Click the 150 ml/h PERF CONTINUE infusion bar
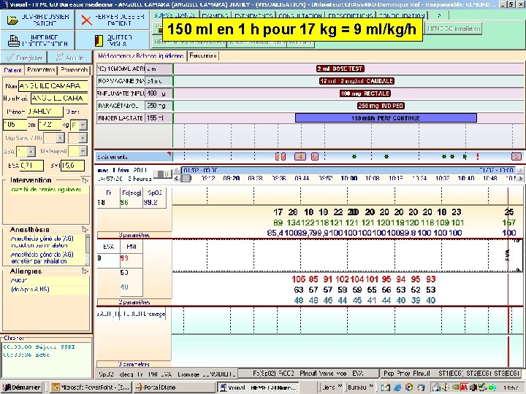 tap(386, 118)
